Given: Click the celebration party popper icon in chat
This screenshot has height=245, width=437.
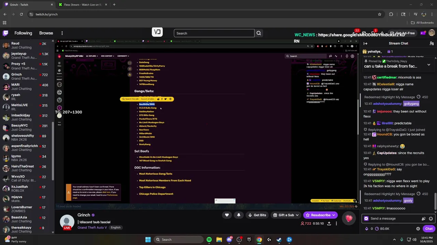Looking at the screenshot, I should click(424, 219).
